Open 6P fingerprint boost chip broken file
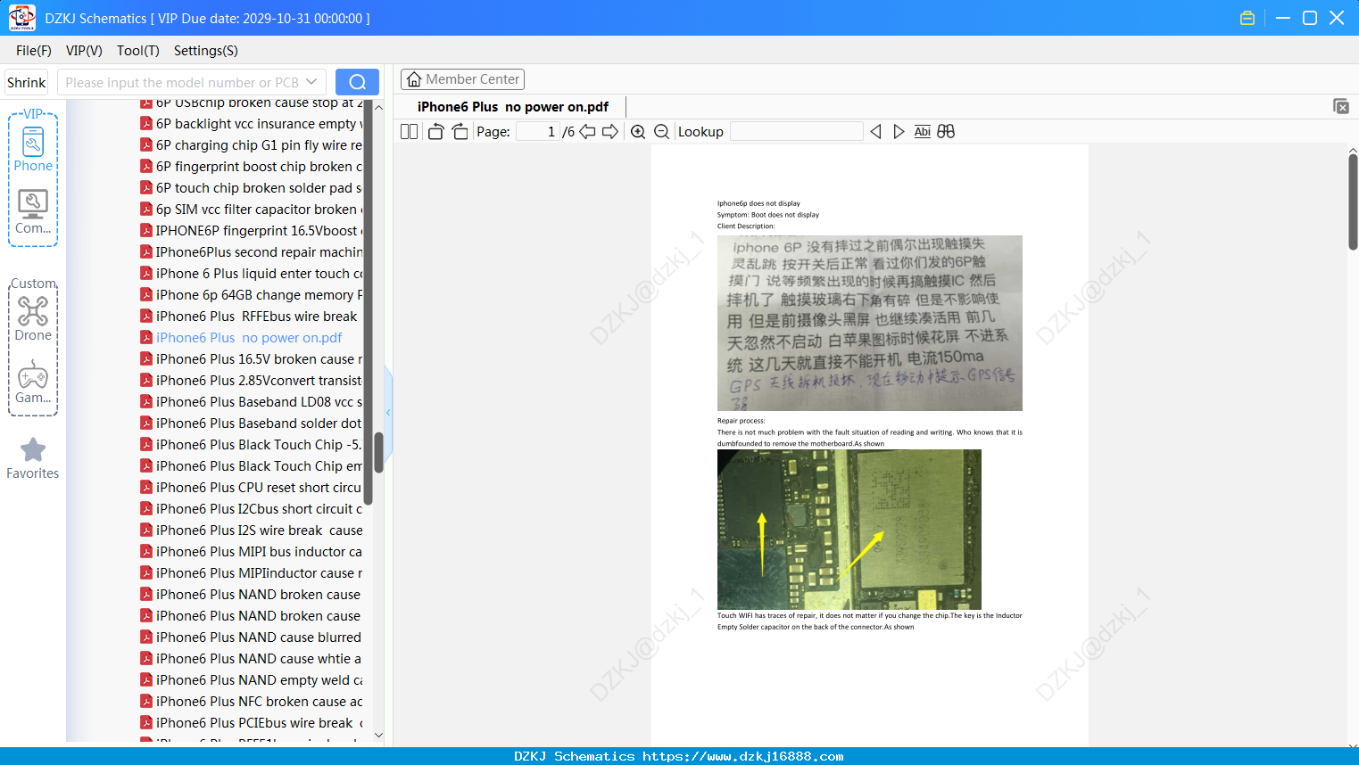Viewport: 1359px width, 765px height. [259, 167]
